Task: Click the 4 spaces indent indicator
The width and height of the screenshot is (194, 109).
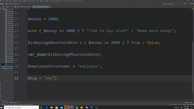Action: pos(184,104)
